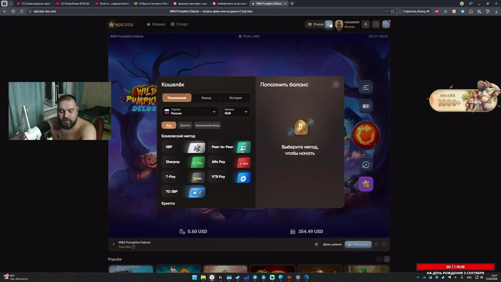Click the coins bet button in game
Screen dimensions: 501x282
pos(366,106)
